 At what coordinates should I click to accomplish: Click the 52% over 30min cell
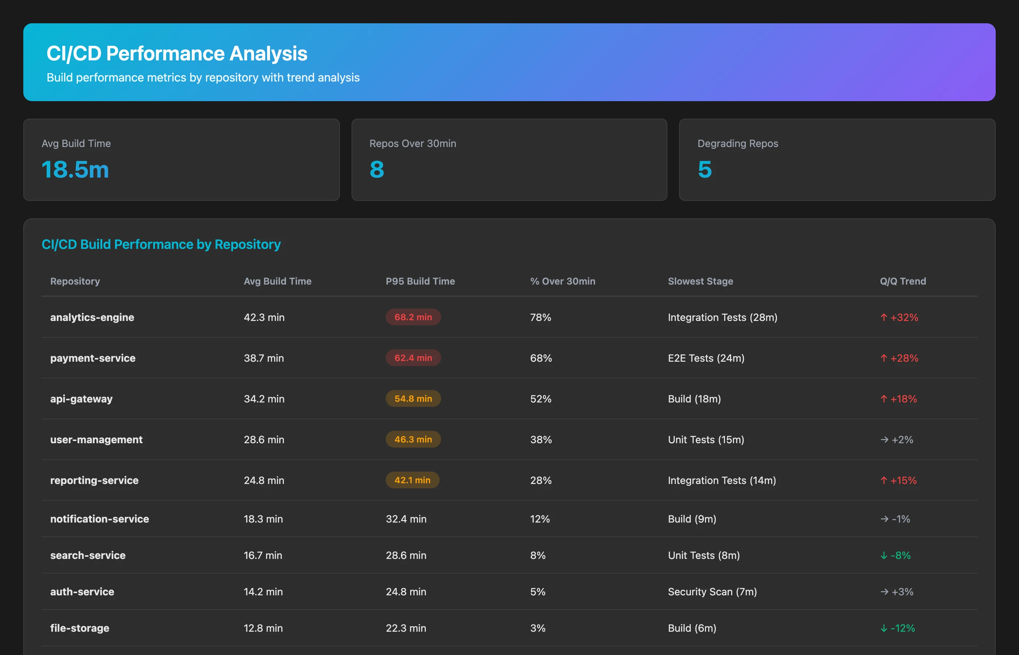coord(540,399)
